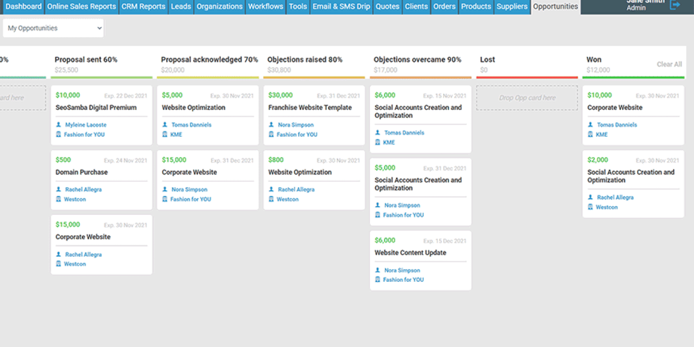Click Proposal sent 60% column header
694x347 pixels.
coord(86,60)
